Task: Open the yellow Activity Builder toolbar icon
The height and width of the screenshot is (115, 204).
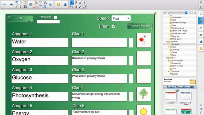Action: point(58,4)
